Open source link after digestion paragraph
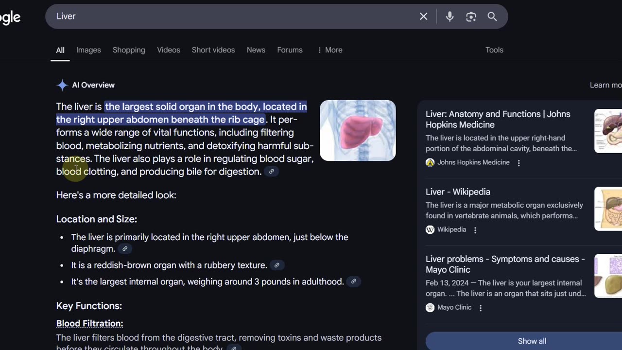The image size is (622, 350). point(272,172)
